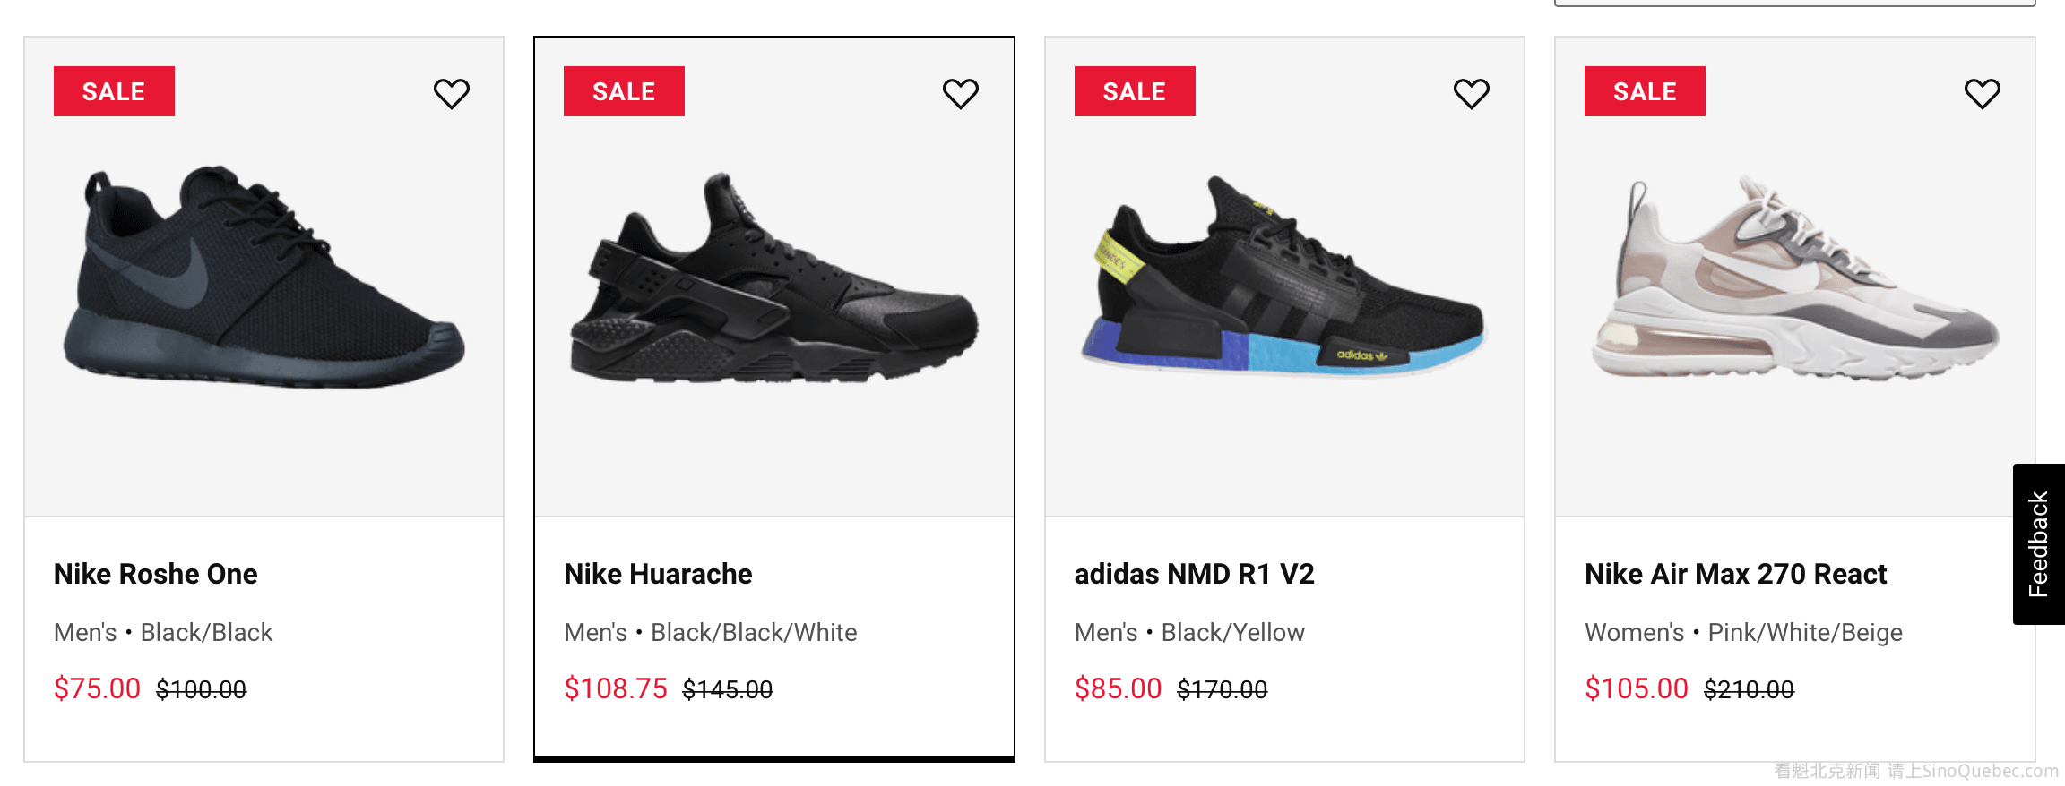Click the SALE badge on Nike Huarache
Viewport: 2065px width, 786px height.
coord(624,91)
